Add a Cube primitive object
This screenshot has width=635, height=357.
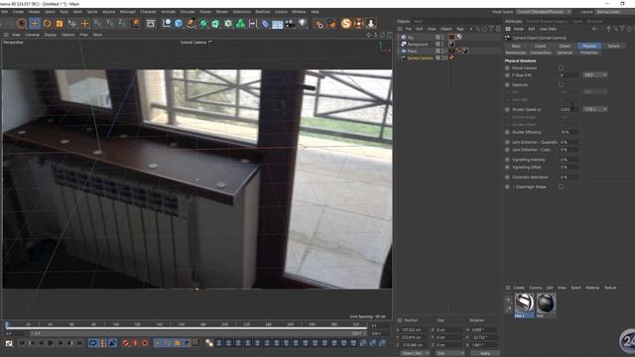pyautogui.click(x=179, y=24)
